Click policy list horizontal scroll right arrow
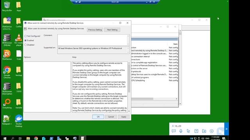Image resolution: width=250 pixels, height=140 pixels. 177,99
